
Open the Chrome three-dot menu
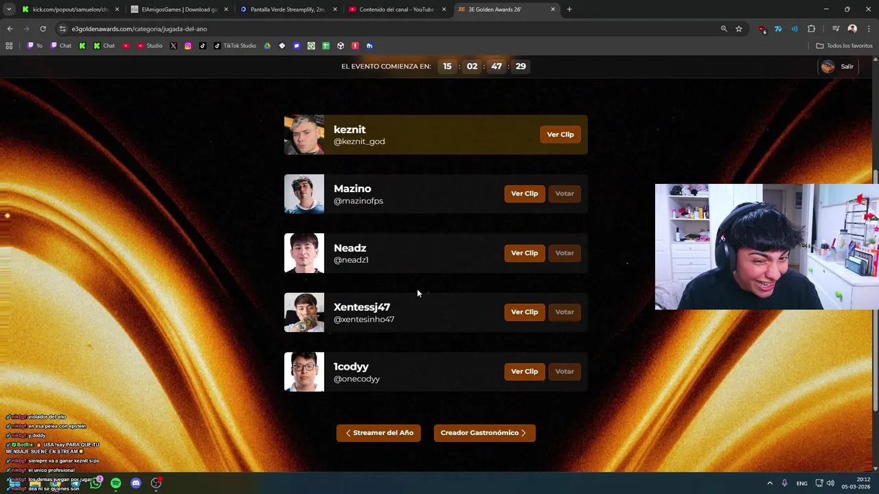869,29
